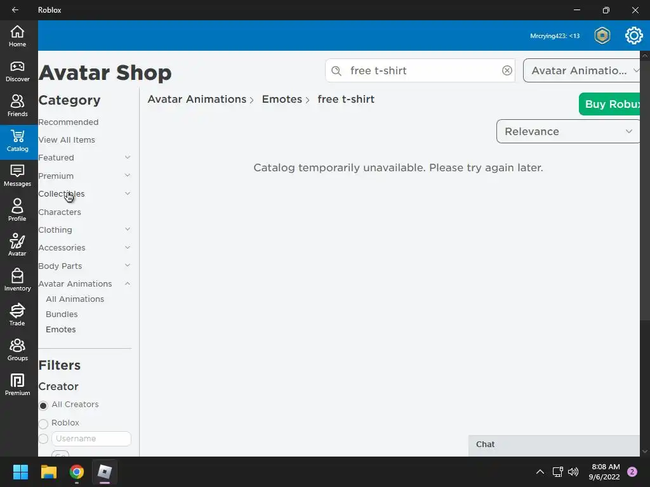
Task: Open the Premium sidebar item
Action: 17,386
